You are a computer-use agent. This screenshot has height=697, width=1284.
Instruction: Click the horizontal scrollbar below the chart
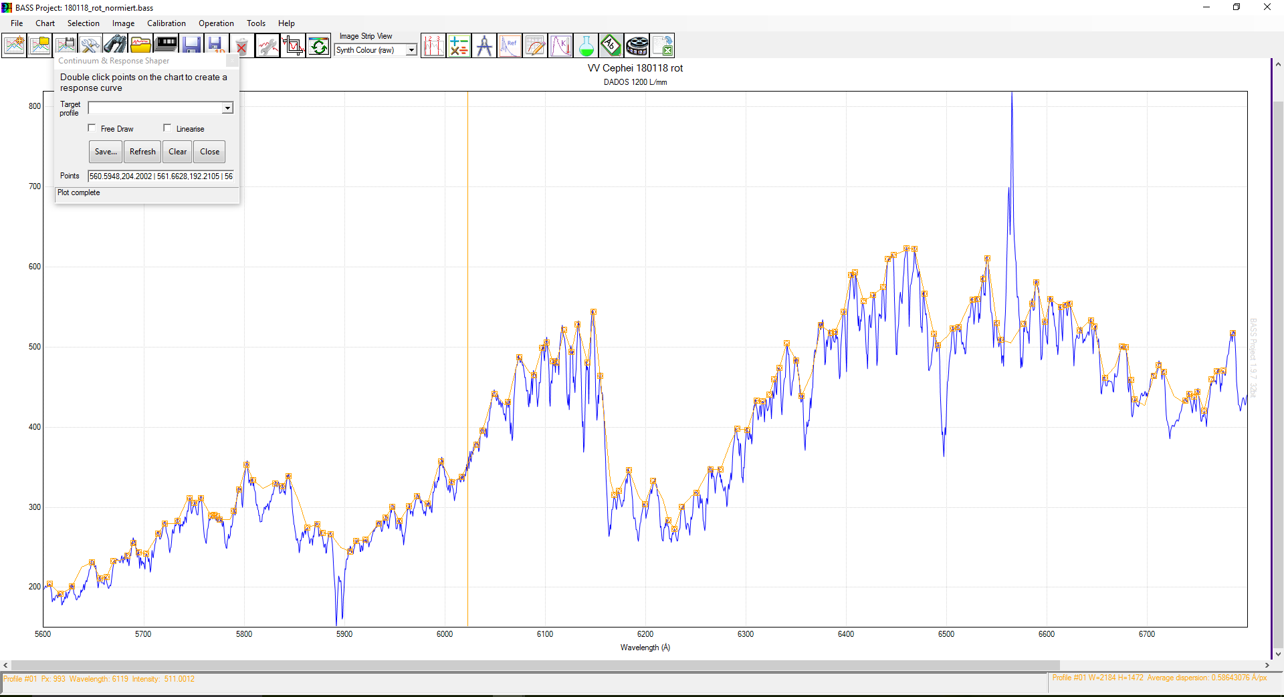(535, 665)
